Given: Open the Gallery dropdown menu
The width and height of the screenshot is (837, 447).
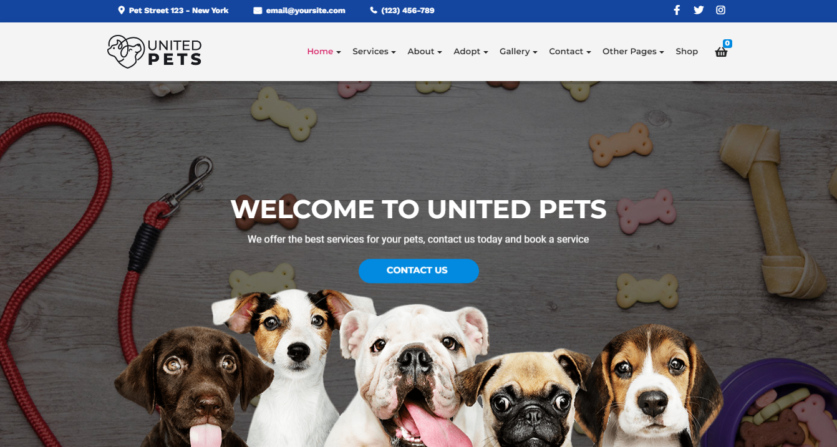Looking at the screenshot, I should tap(518, 52).
